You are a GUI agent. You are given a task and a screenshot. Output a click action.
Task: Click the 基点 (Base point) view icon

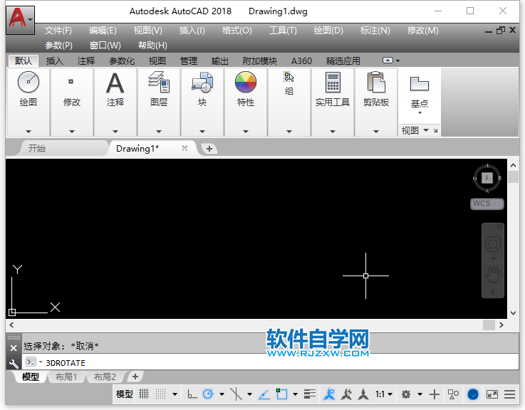[419, 84]
